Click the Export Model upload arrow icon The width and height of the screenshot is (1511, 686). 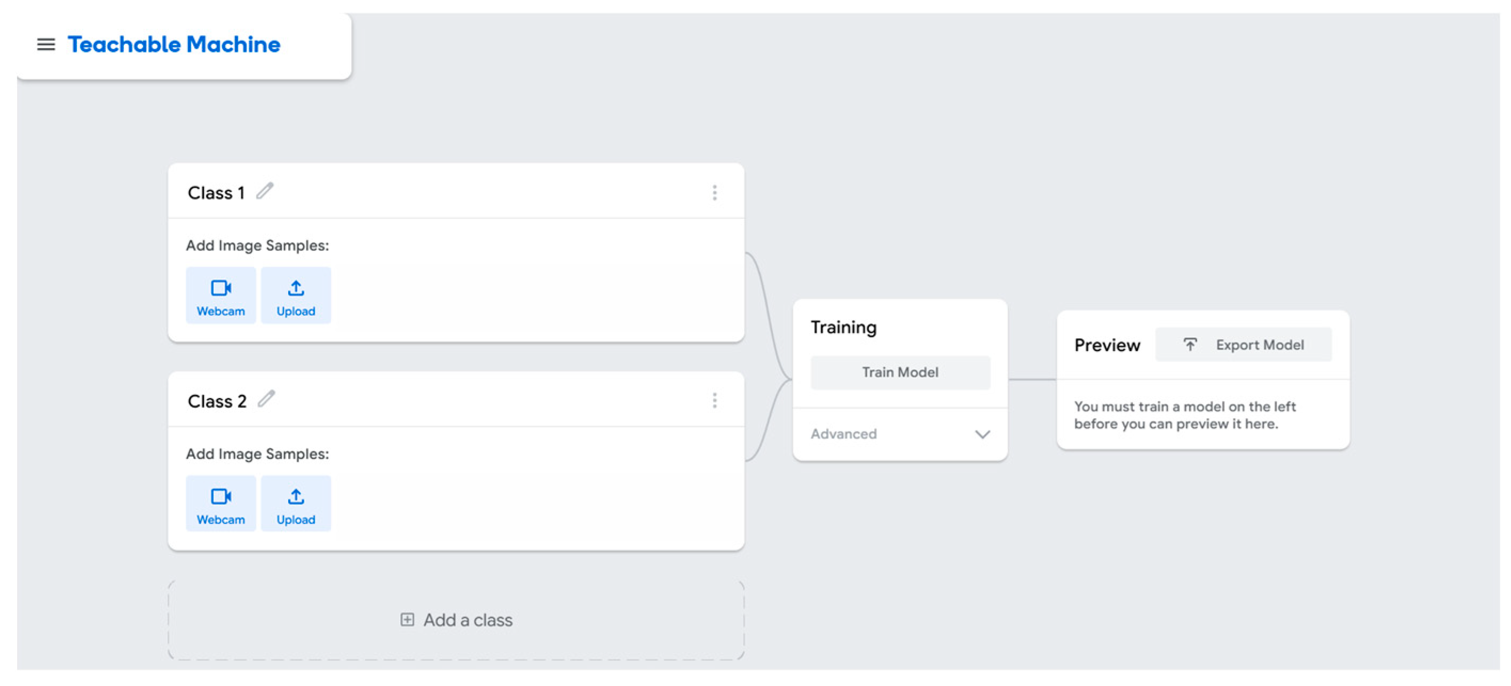coord(1190,344)
